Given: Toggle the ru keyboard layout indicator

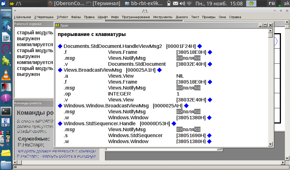Looking at the screenshot, I should coord(272,3).
